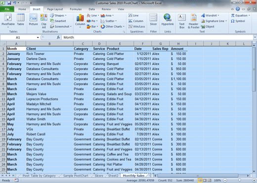Zoom in with plus button
Image resolution: width=257 pixels, height=183 pixels.
[x=254, y=181]
